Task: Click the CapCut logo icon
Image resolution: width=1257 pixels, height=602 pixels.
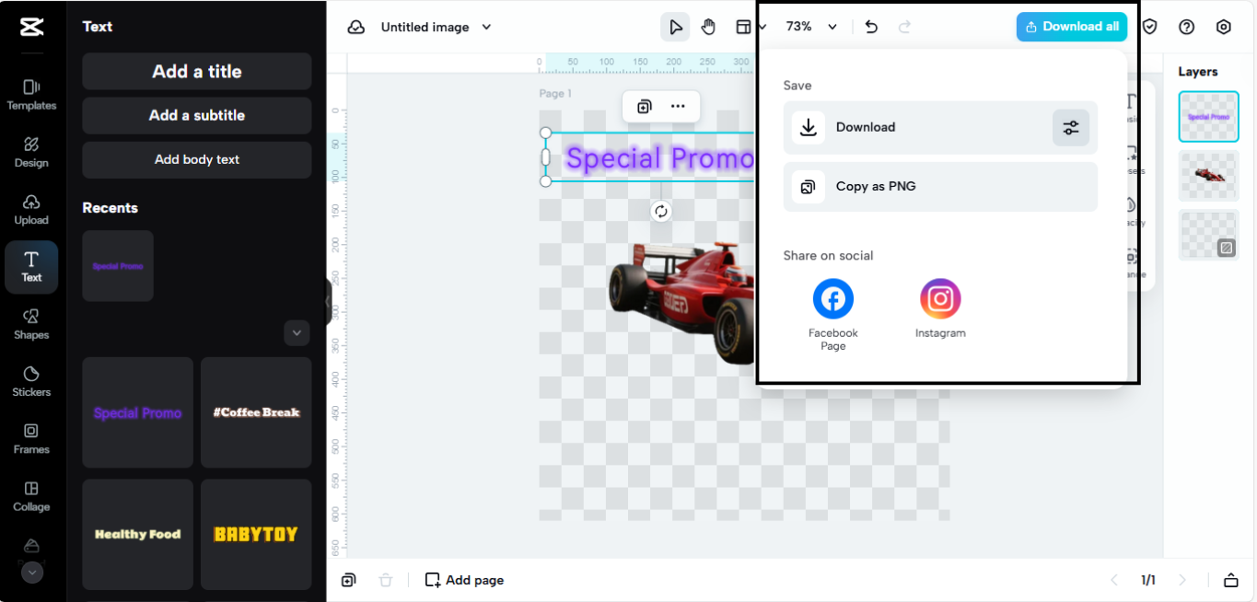Action: [x=31, y=27]
